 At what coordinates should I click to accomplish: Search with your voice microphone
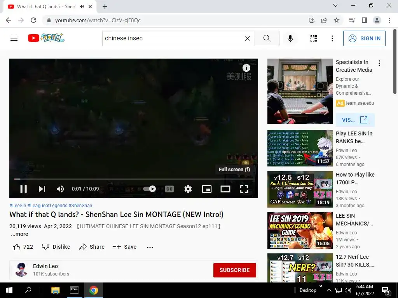click(290, 38)
